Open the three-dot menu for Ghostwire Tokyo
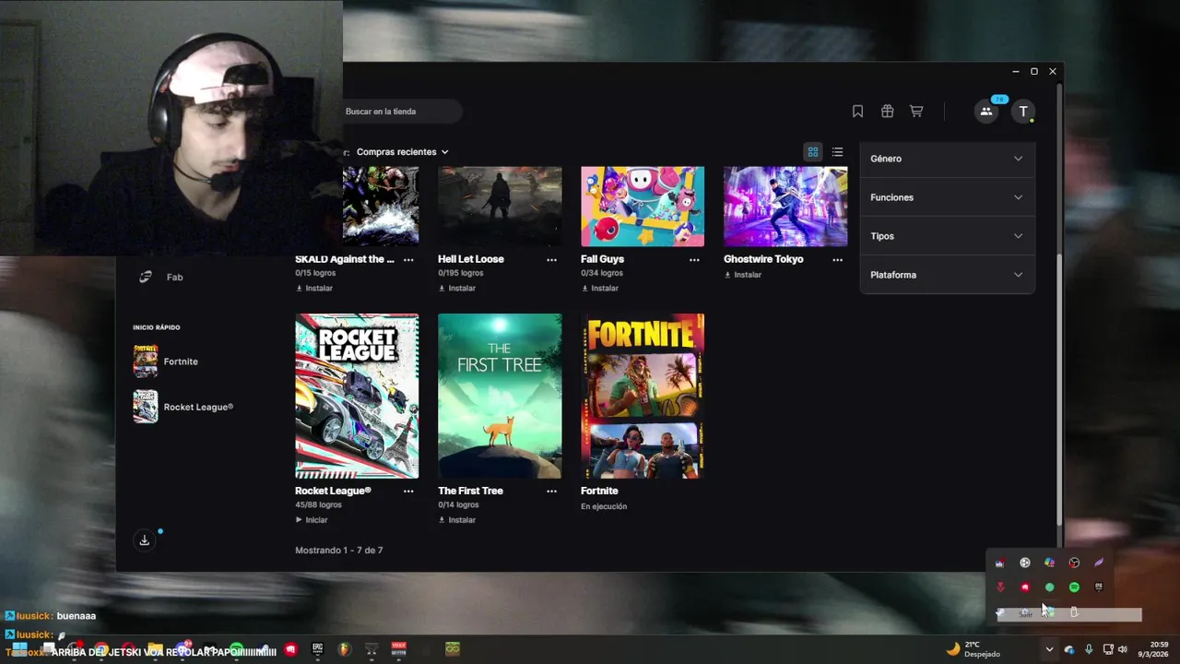Image resolution: width=1180 pixels, height=664 pixels. [837, 260]
